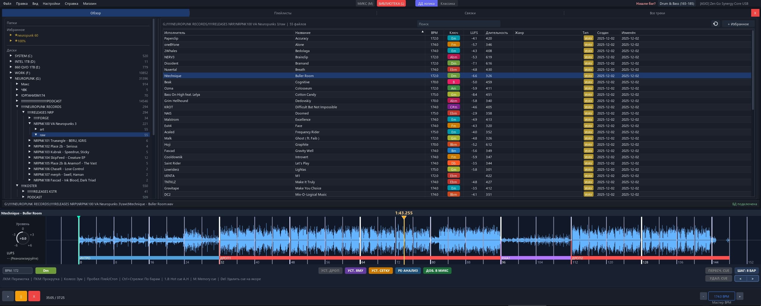Click the ИНТРО section bar on waveform

coord(149,258)
